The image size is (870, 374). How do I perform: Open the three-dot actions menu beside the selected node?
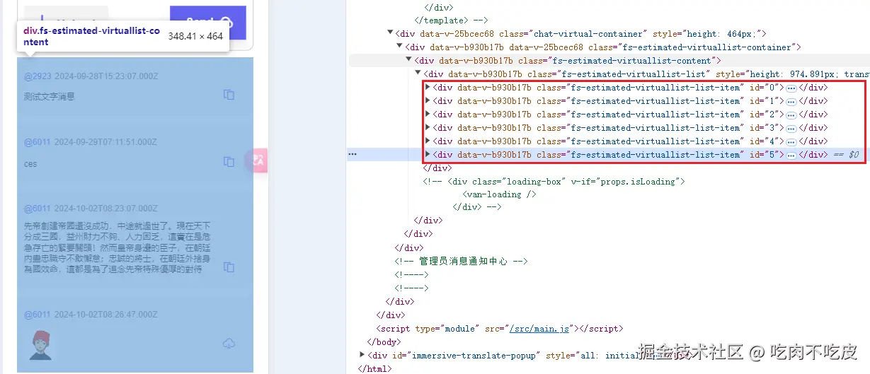[353, 154]
